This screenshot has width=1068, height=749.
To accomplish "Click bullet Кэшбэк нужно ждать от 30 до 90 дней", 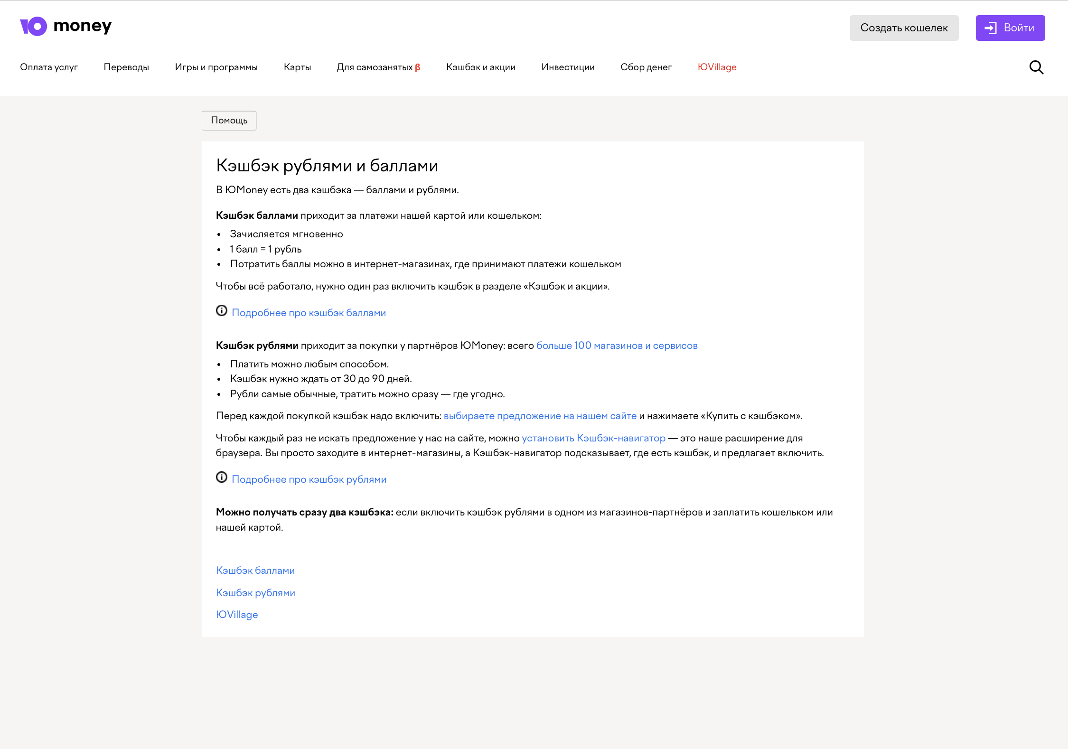I will 321,379.
